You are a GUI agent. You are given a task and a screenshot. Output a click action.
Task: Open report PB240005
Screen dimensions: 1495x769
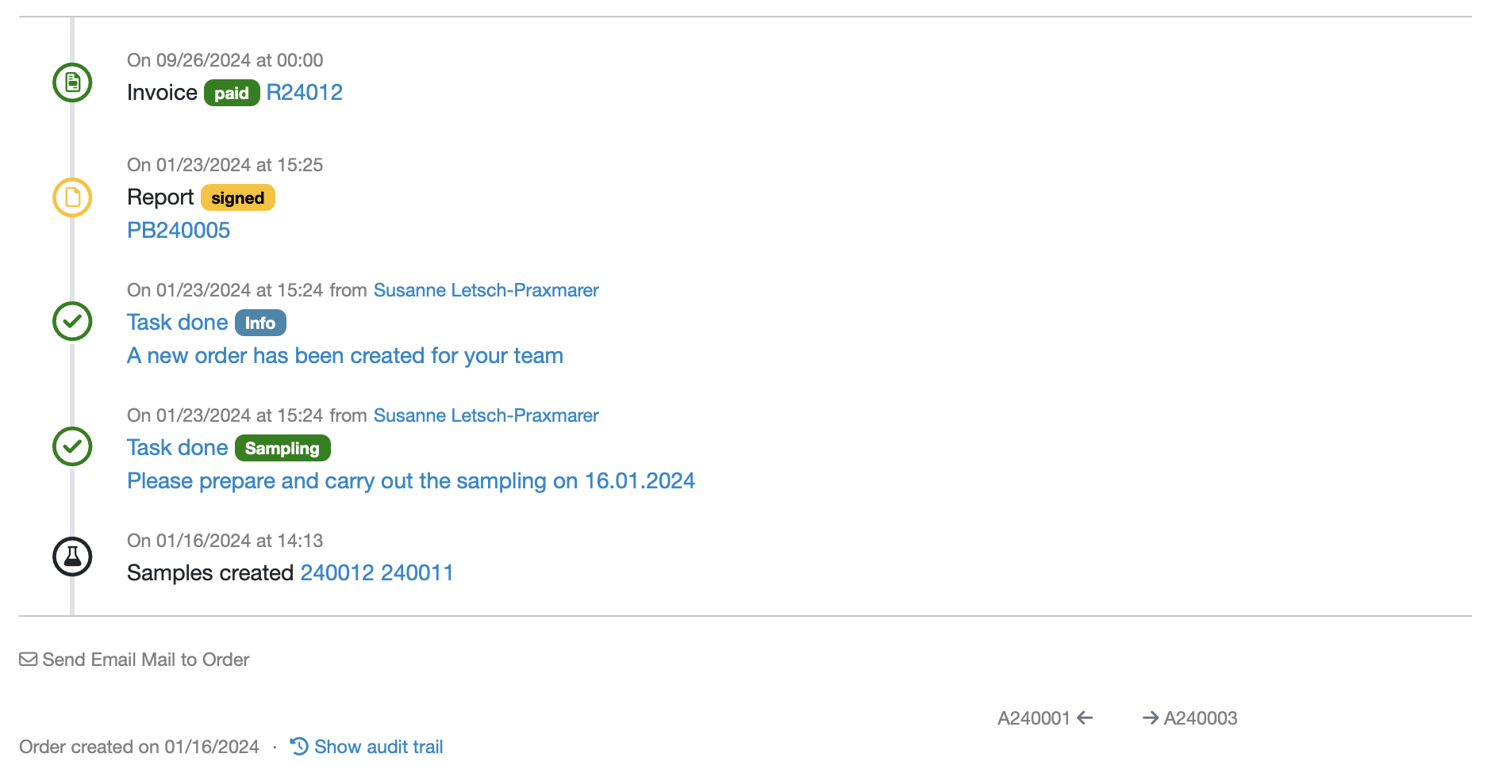coord(179,231)
